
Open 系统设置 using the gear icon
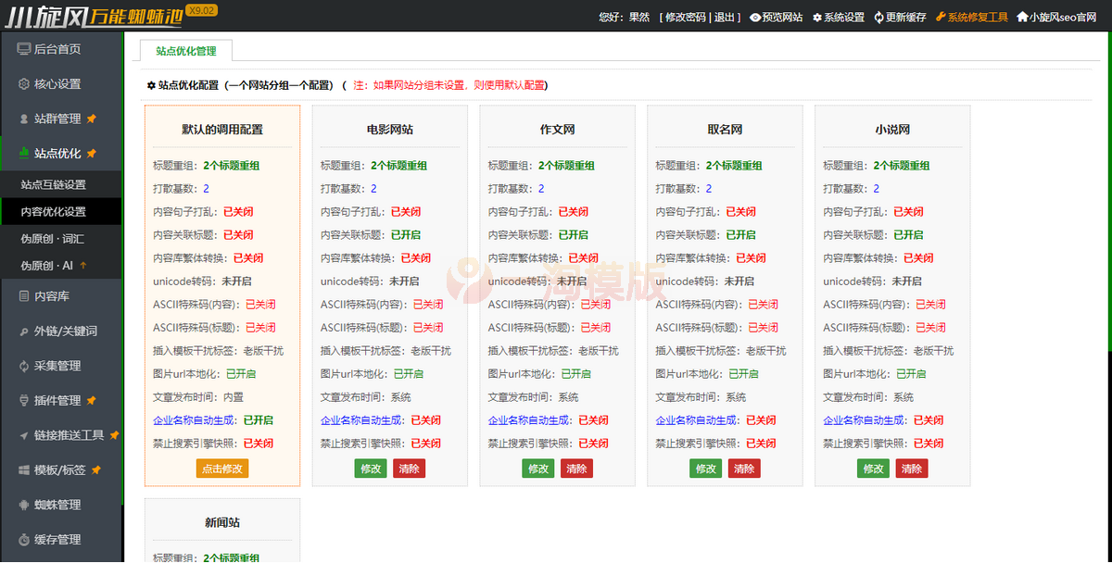coord(817,16)
